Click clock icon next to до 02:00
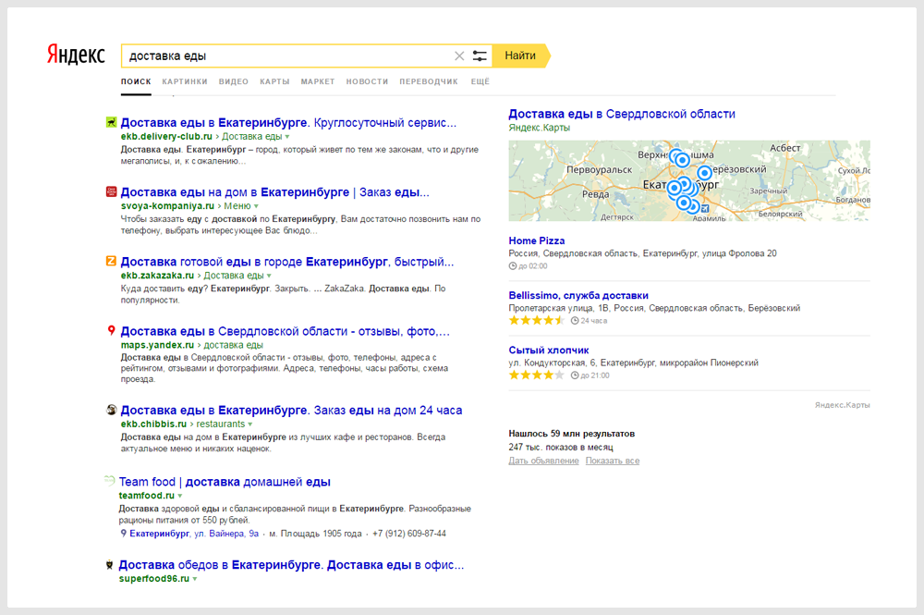 513,266
